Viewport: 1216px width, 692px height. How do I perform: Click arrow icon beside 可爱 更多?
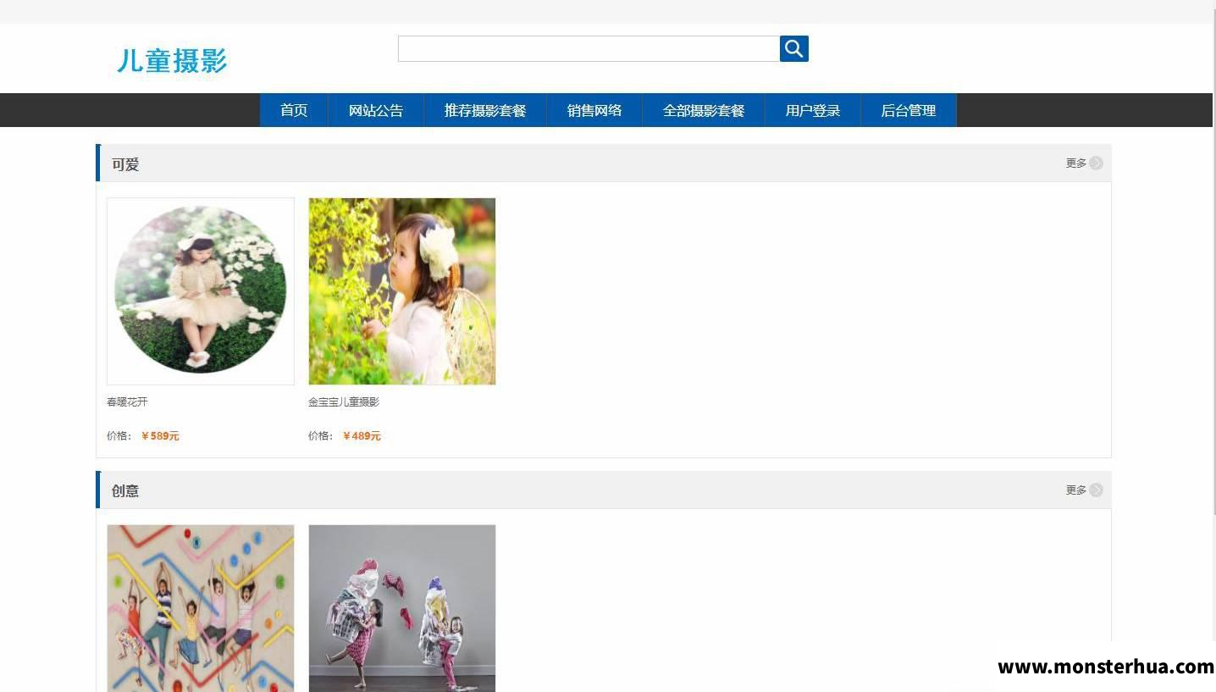(x=1097, y=163)
